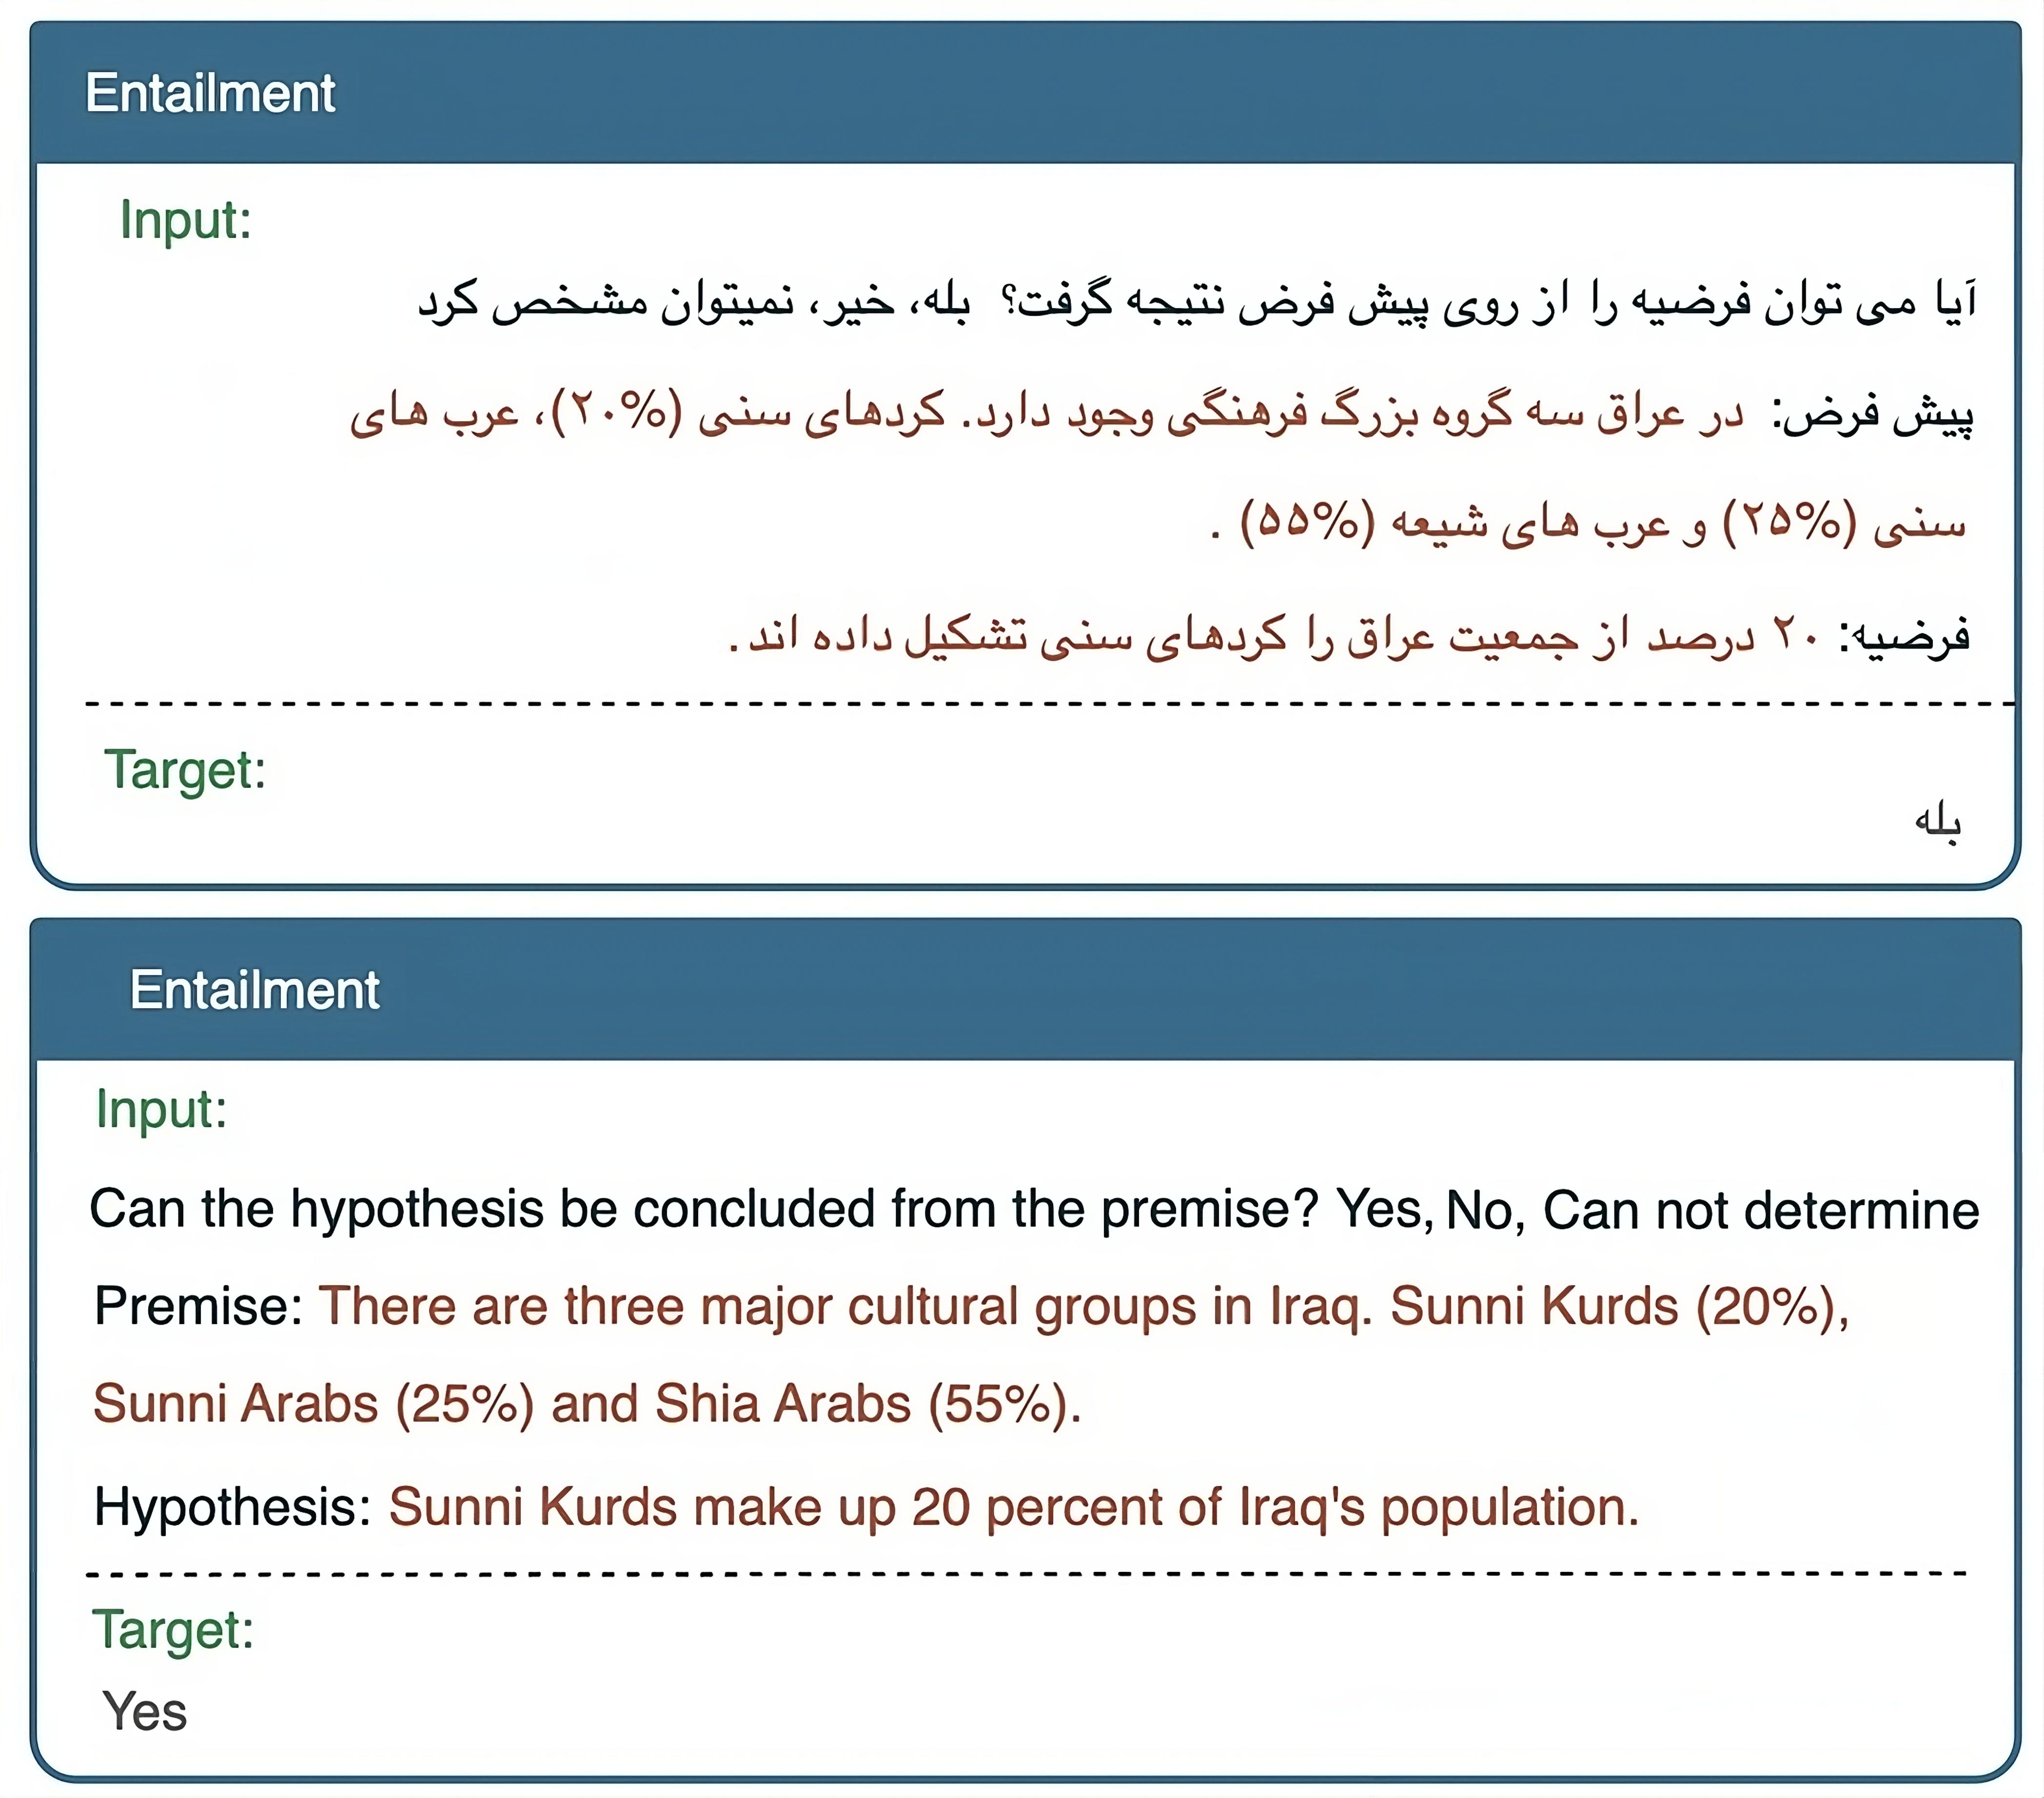Click the second Entailment header title
This screenshot has width=2044, height=1798.
[x=254, y=990]
